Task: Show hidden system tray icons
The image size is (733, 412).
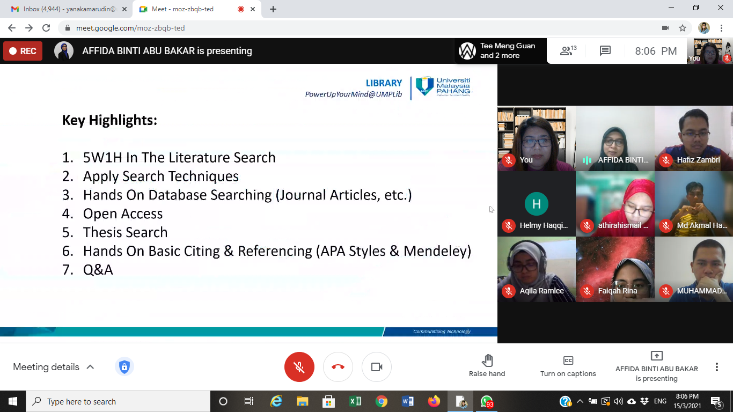Action: click(x=580, y=401)
